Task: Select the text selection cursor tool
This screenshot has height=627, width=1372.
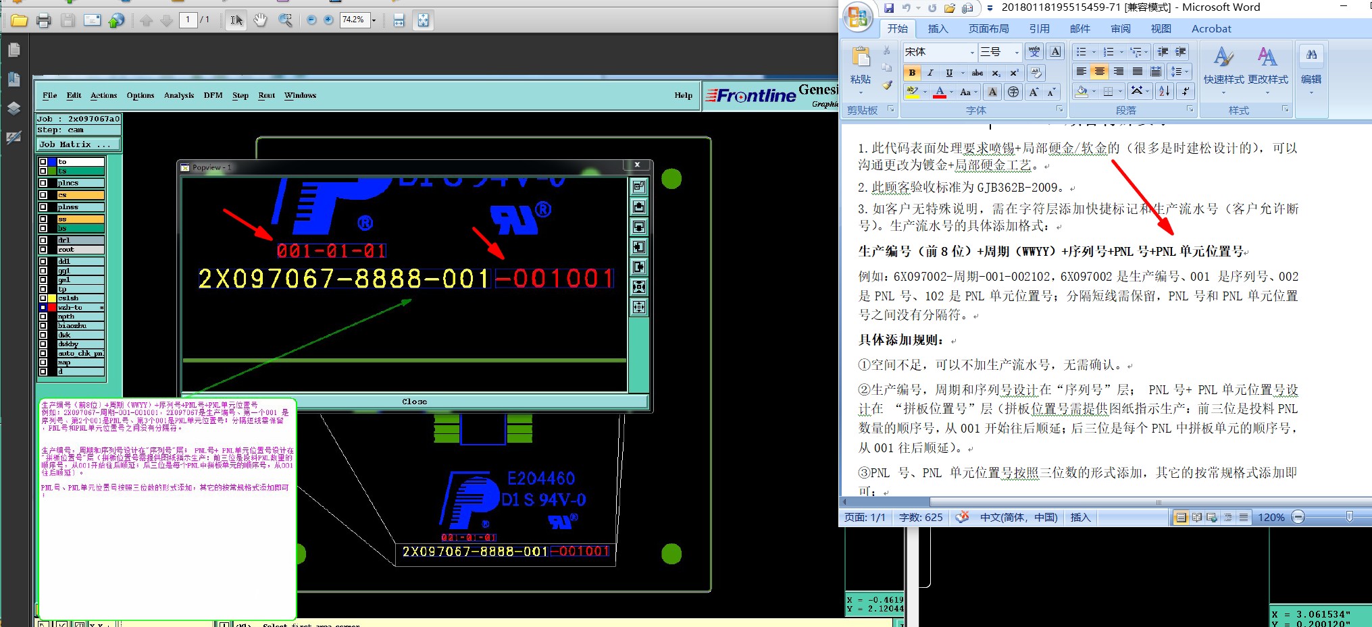Action: (236, 20)
